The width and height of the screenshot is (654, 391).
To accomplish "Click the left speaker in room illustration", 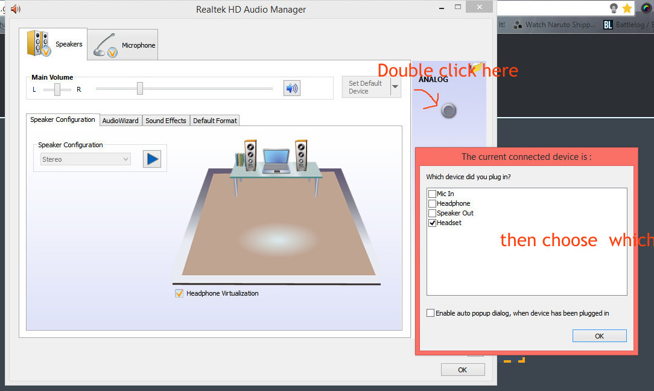I will click(x=250, y=155).
